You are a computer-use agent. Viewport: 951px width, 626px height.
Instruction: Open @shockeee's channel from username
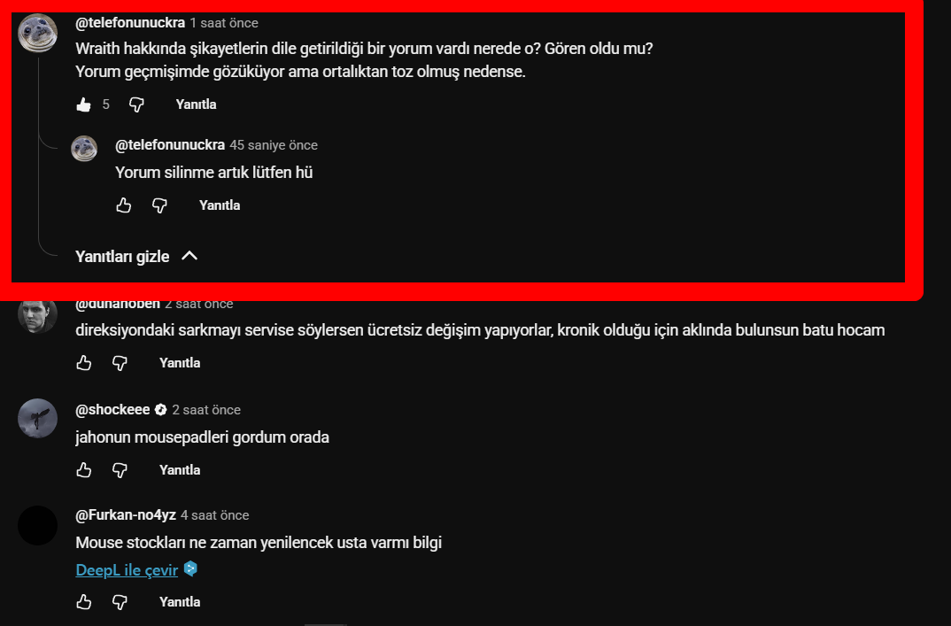coord(112,409)
